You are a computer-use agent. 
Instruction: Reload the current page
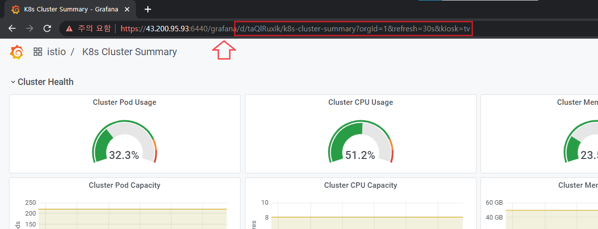coord(47,28)
